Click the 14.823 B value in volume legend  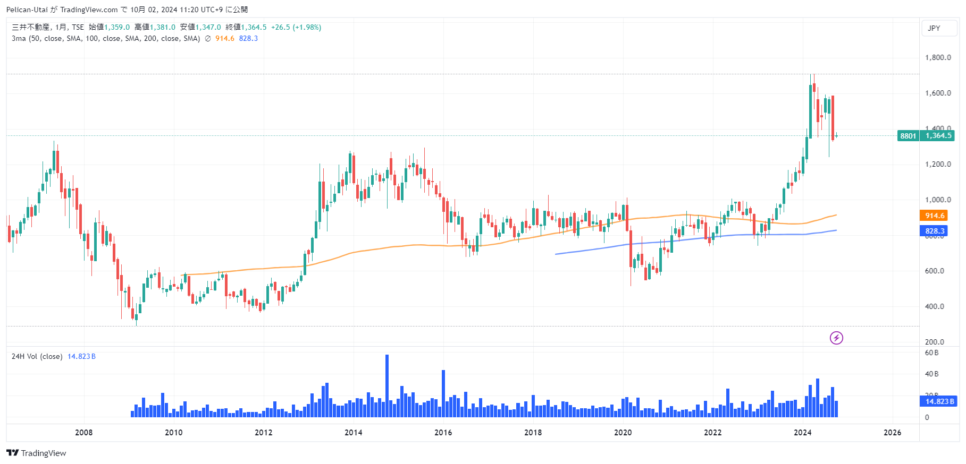pyautogui.click(x=81, y=356)
